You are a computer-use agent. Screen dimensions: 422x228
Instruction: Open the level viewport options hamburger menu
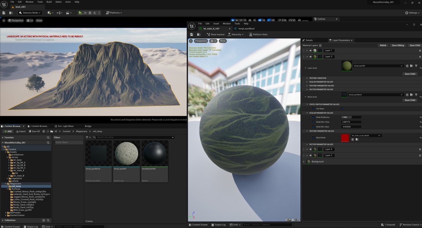click(x=4, y=21)
